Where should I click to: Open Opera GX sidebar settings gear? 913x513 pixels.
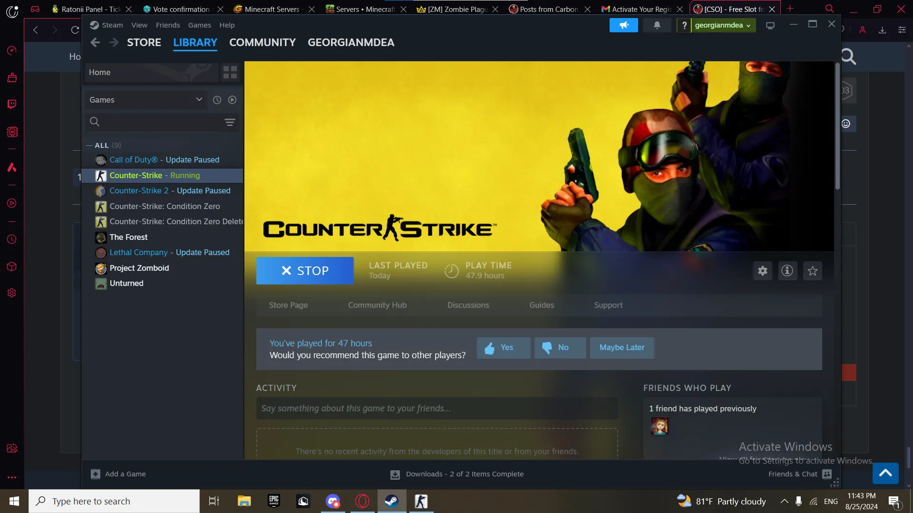tap(12, 293)
